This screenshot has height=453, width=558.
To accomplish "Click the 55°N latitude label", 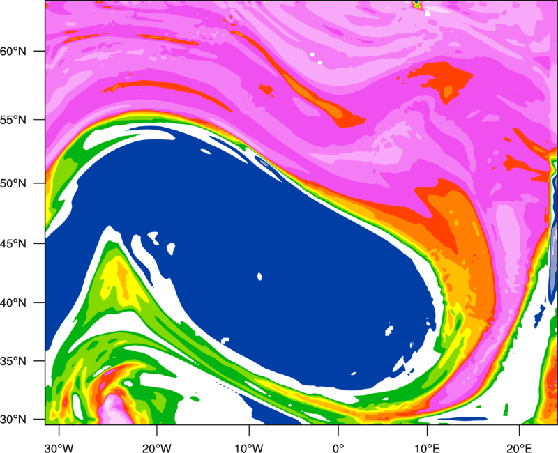I will click(x=13, y=120).
